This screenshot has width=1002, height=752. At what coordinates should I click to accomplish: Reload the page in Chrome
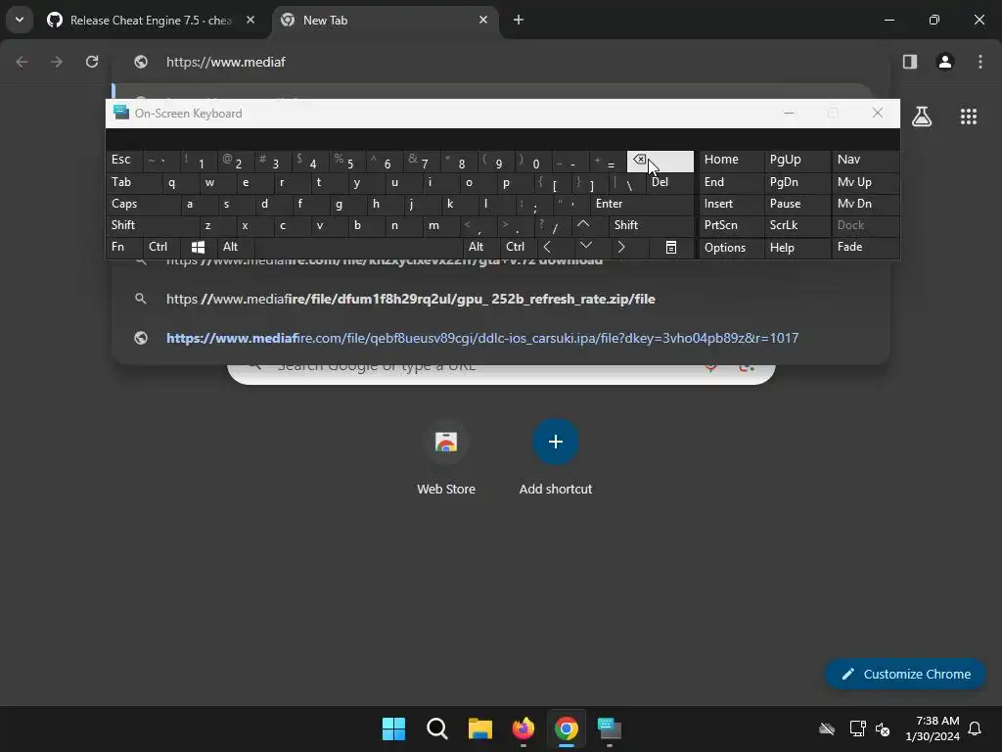92,62
